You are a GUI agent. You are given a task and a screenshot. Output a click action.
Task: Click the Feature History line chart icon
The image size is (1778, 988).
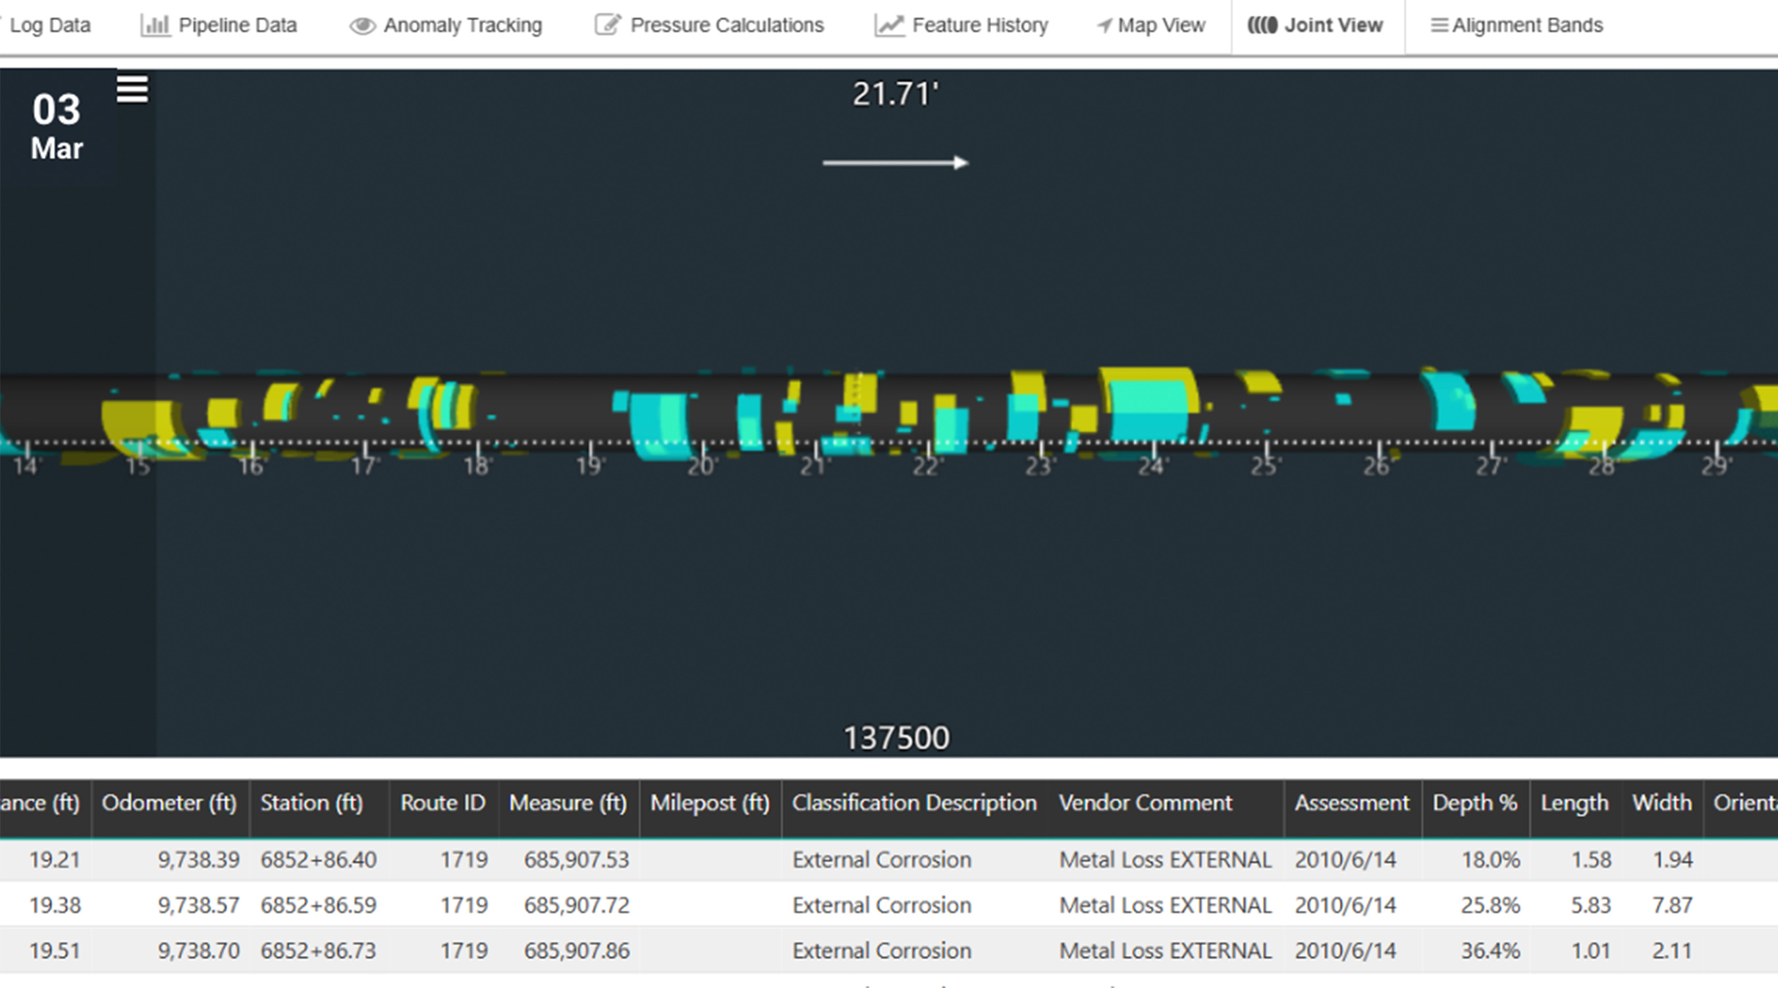point(889,26)
